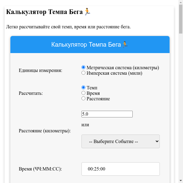This screenshot has width=183, height=183.
Task: Click the vertical scrollbar thumb
Action: [x=181, y=18]
